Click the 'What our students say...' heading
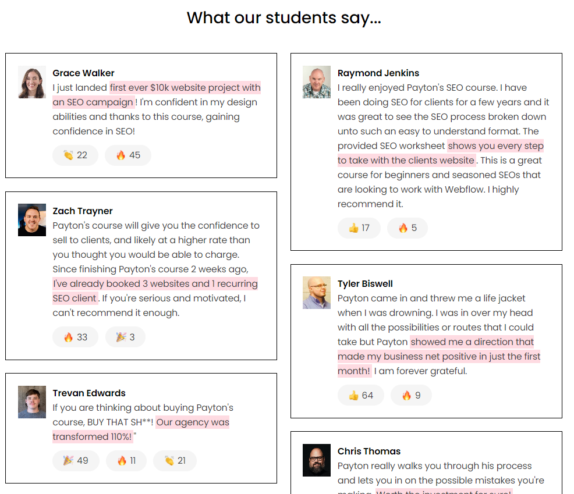Viewport: 574px width, 494px height. 284,17
